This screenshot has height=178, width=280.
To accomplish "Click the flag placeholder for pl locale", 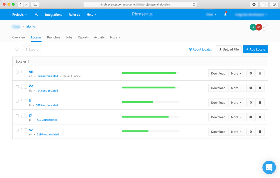I will [x=24, y=116].
